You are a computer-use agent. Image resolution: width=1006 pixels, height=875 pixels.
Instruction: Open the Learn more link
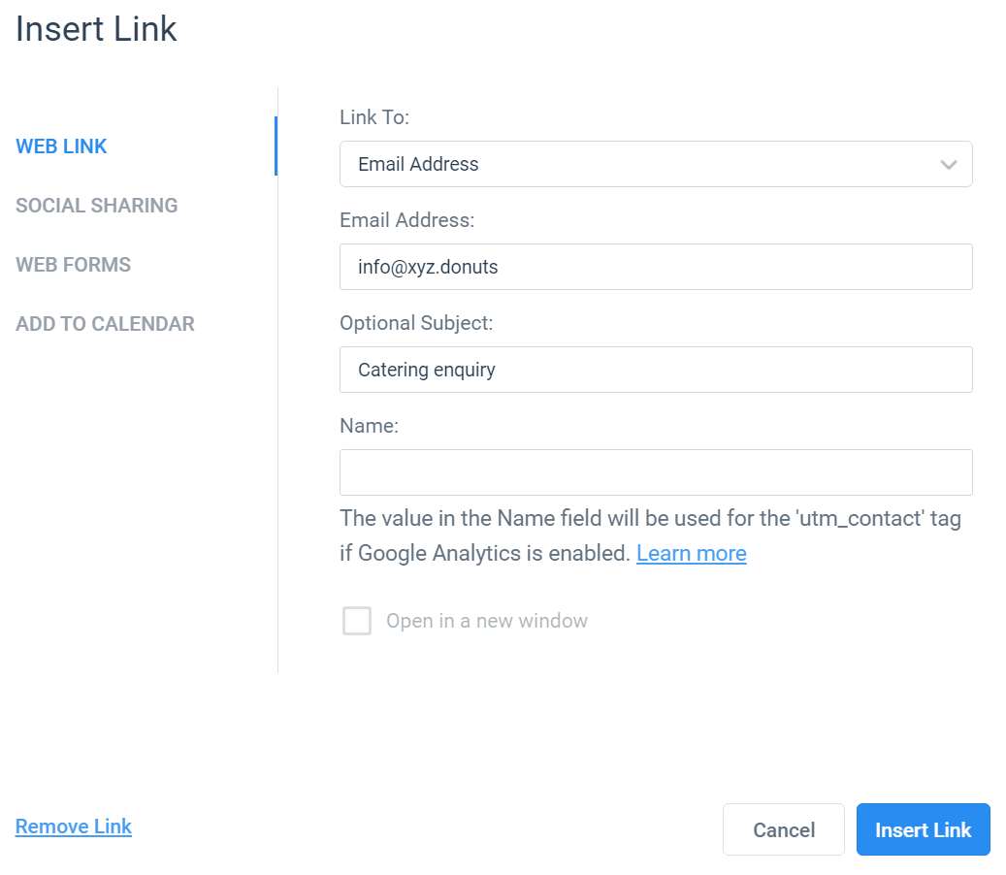point(691,553)
